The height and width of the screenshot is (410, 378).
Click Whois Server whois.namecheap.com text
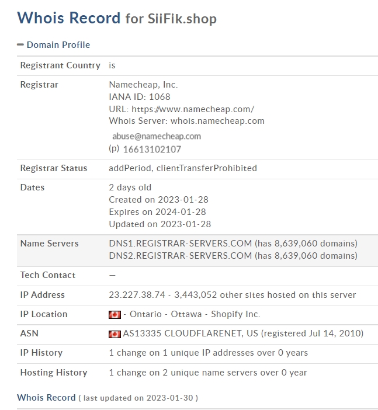coord(186,121)
